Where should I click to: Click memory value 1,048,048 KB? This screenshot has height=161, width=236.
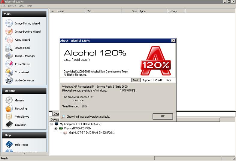coord(128,90)
